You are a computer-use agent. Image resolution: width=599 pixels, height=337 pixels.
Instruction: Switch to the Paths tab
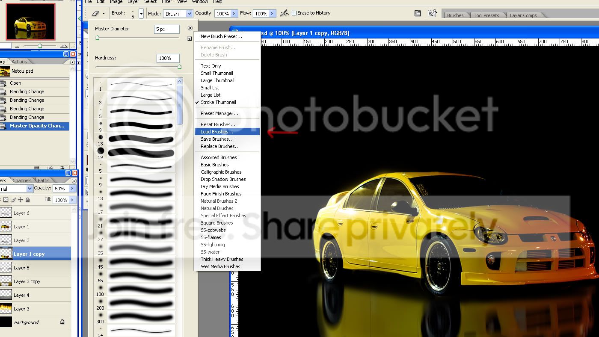[x=44, y=180]
